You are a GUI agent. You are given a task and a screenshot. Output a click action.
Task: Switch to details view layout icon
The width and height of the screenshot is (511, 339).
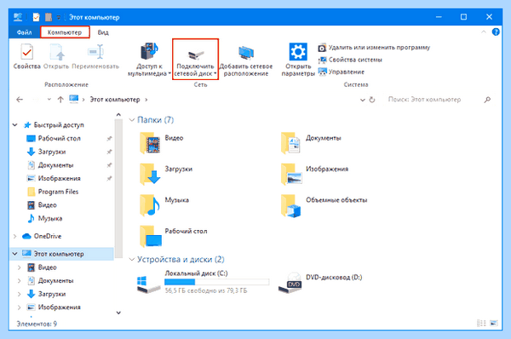pyautogui.click(x=481, y=323)
